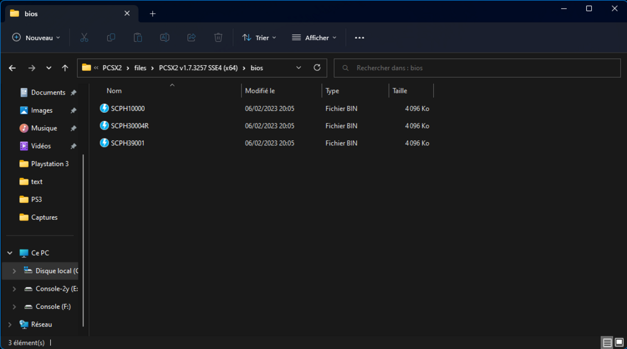The width and height of the screenshot is (627, 349).
Task: Switch to large thumbnails view icon
Action: [x=619, y=343]
